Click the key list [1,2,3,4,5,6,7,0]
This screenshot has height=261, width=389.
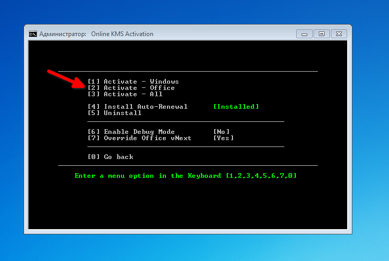pyautogui.click(x=261, y=176)
